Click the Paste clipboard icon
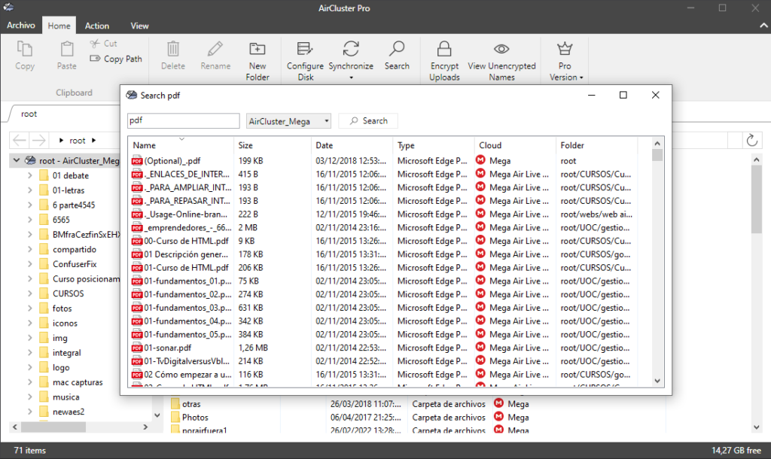Screen dimensions: 771x459 click(x=67, y=49)
